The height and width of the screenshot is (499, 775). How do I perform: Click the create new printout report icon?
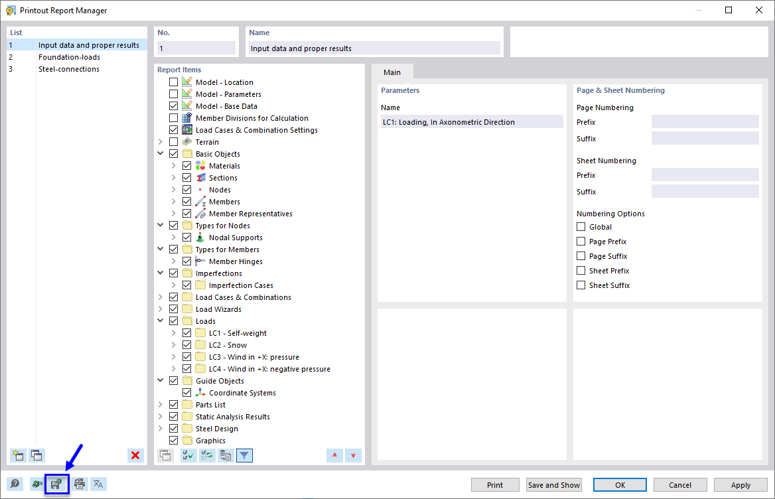pos(17,456)
